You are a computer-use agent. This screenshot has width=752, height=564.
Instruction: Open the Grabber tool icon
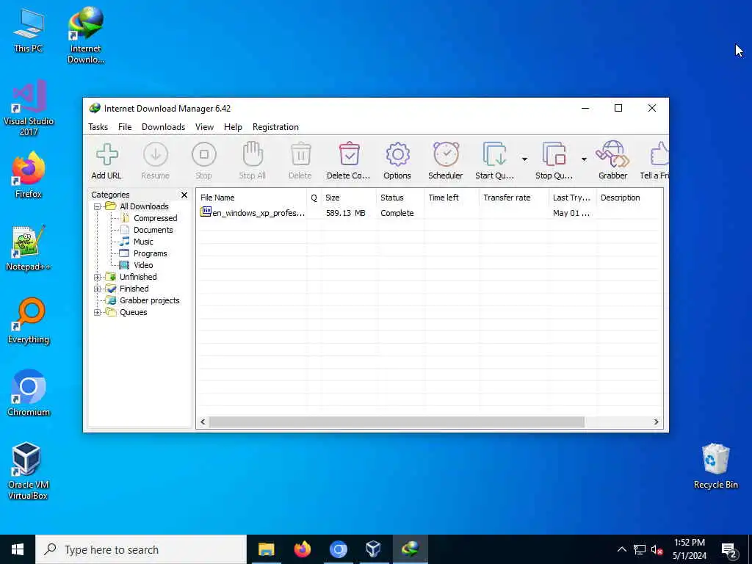point(612,154)
